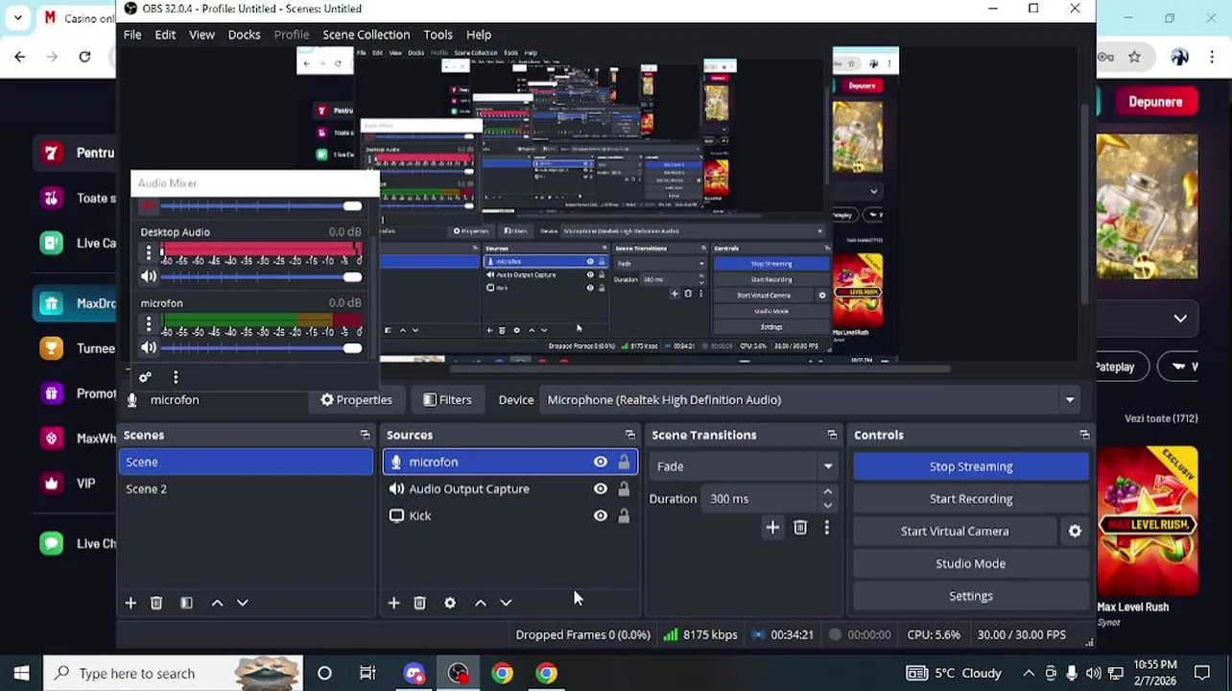Lock the Kick source

point(624,515)
